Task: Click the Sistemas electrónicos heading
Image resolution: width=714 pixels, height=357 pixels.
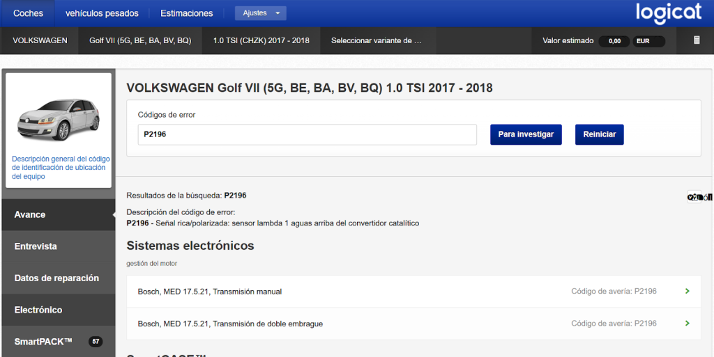Action: [x=190, y=246]
